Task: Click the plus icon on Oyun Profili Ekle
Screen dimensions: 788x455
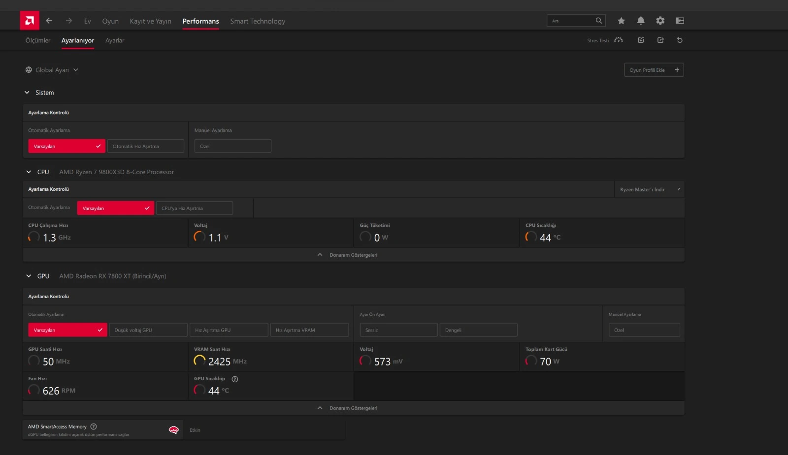Action: pos(677,70)
